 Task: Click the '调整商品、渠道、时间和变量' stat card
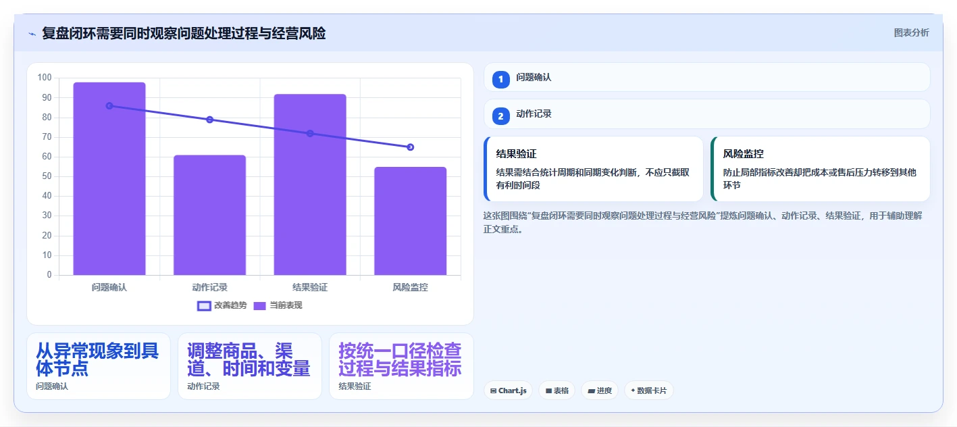250,366
